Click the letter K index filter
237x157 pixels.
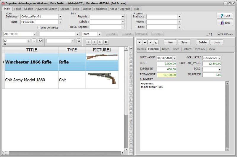[131, 96]
